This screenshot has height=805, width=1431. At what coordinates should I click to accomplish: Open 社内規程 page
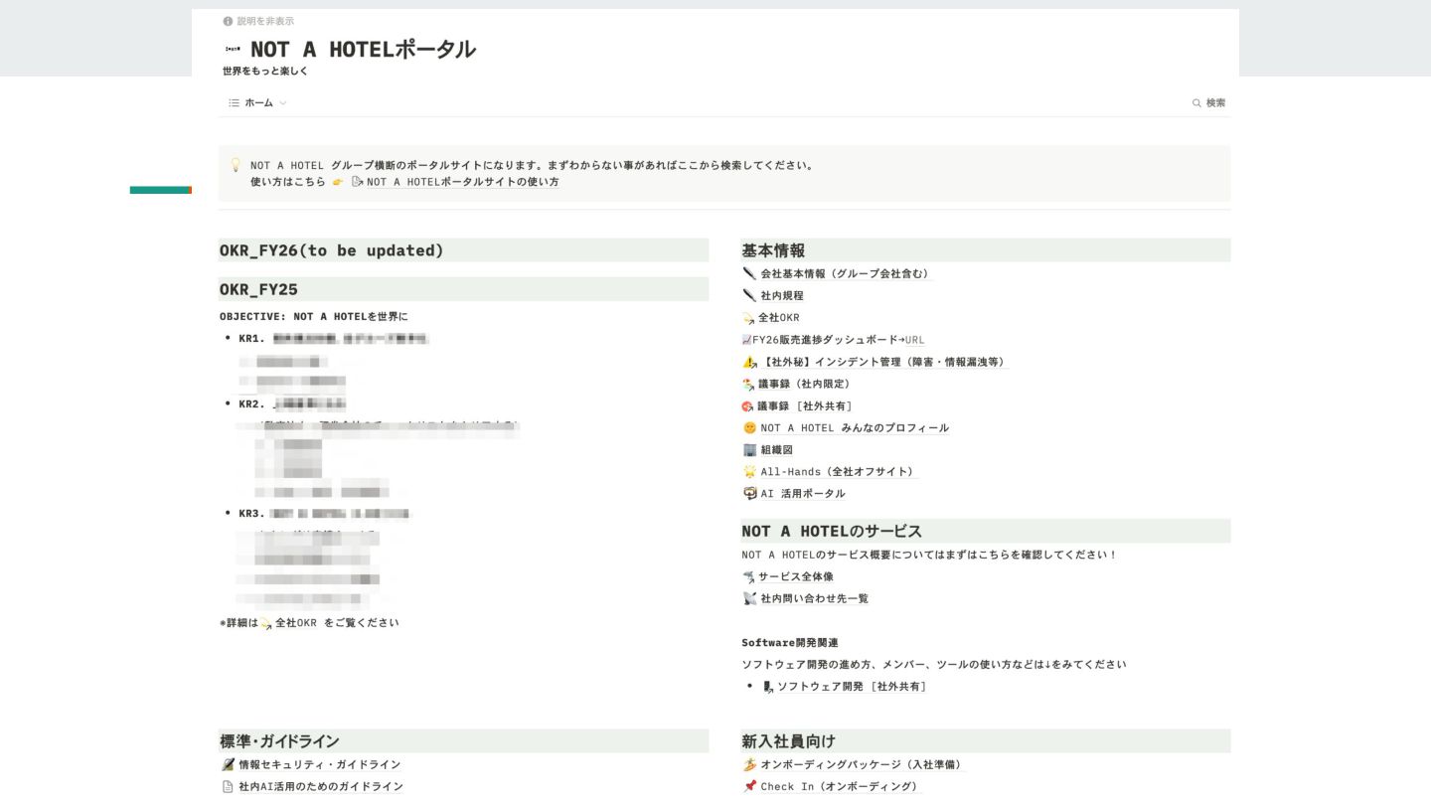[782, 295]
